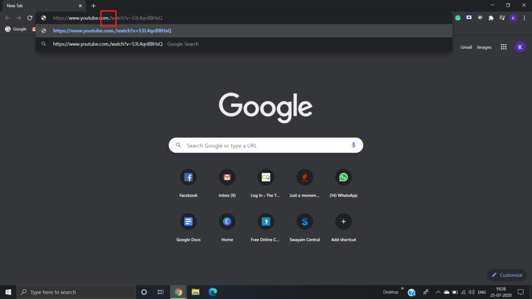Start voice search with the microphone icon
This screenshot has height=299, width=532.
click(x=353, y=145)
